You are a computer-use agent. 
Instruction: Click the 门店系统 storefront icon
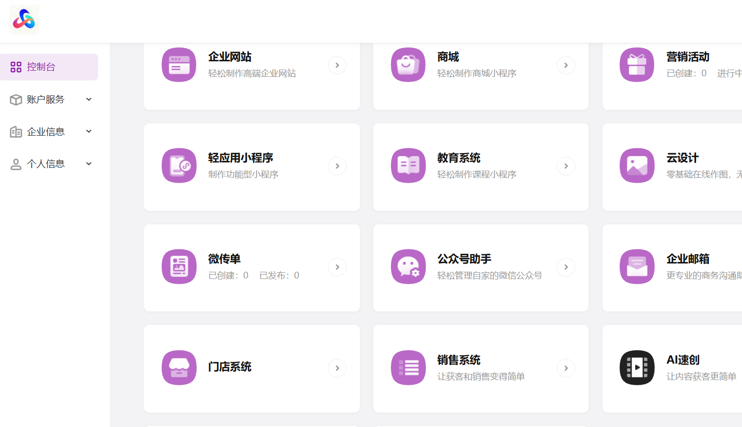(x=179, y=368)
